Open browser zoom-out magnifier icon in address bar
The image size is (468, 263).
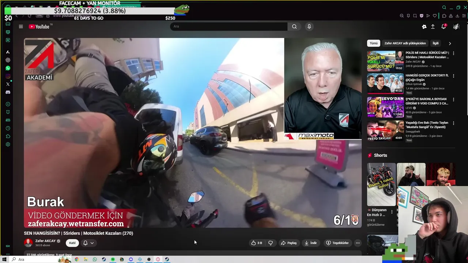click(x=401, y=16)
